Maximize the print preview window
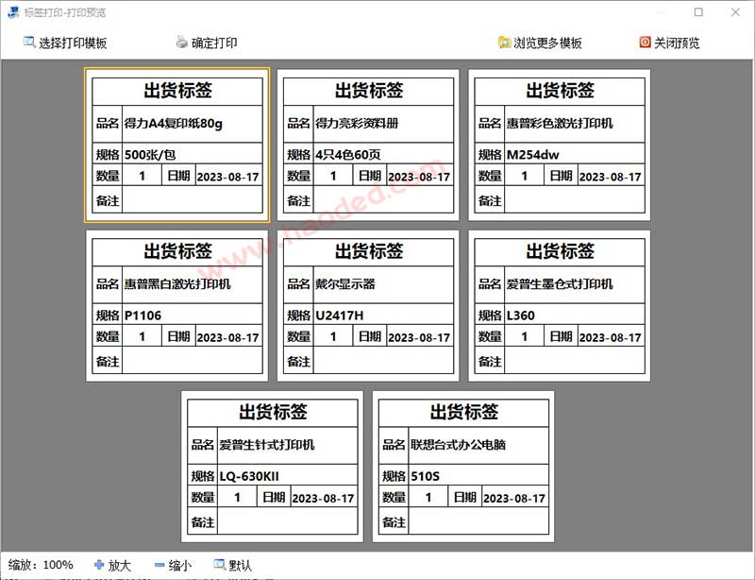755x580 pixels. point(698,12)
